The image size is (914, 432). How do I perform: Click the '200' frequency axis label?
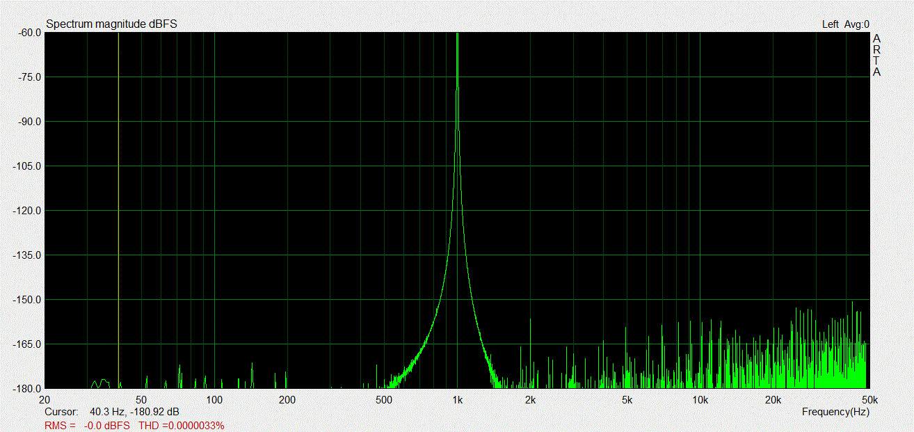pos(287,400)
